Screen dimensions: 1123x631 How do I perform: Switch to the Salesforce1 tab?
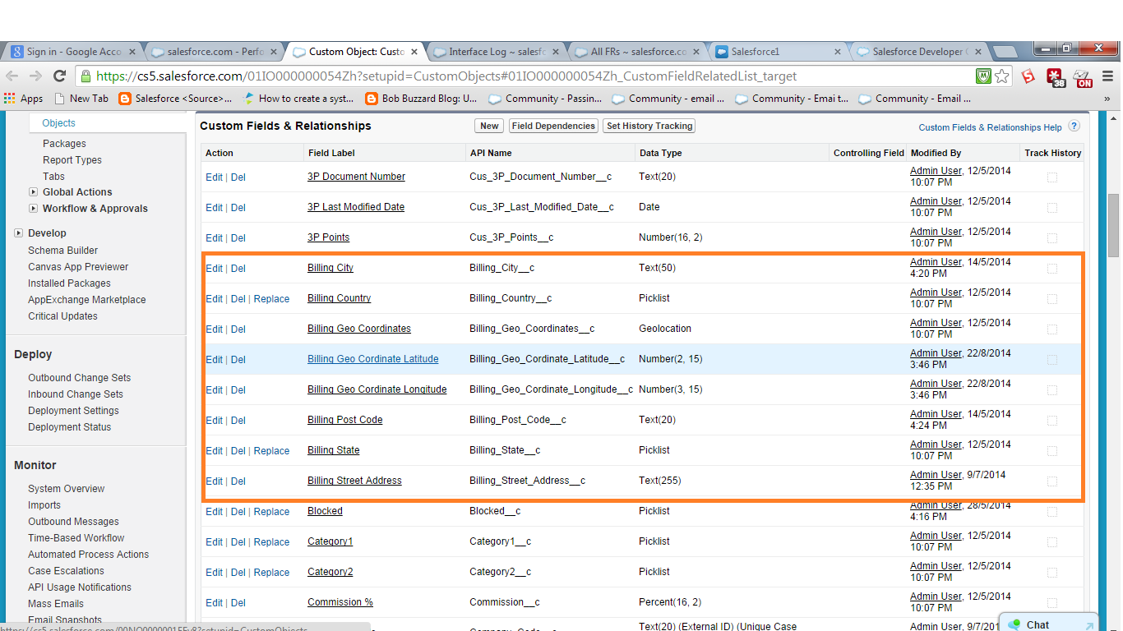pyautogui.click(x=779, y=52)
